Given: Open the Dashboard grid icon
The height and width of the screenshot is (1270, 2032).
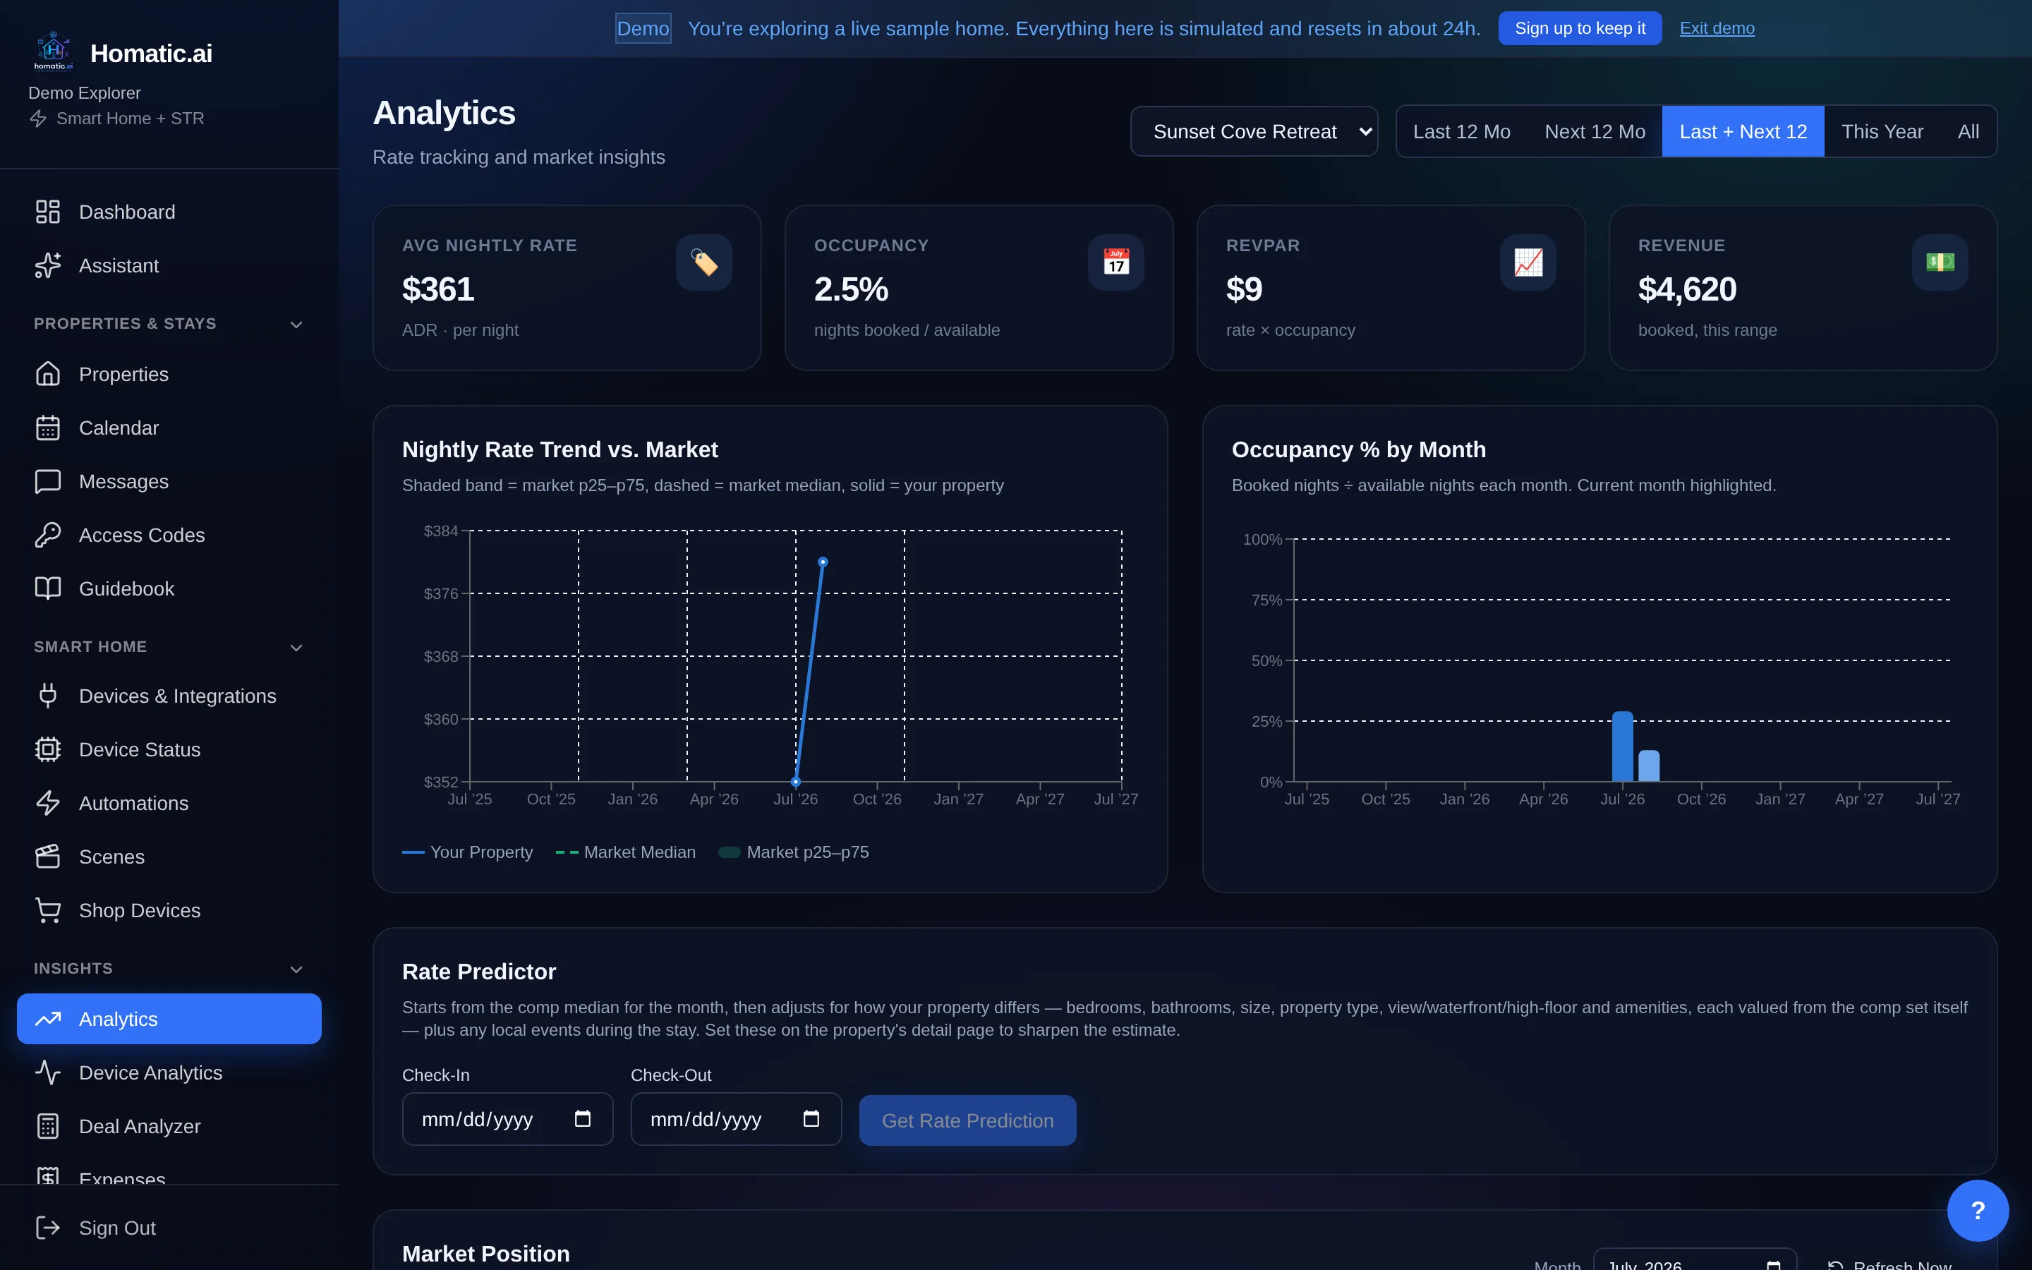Looking at the screenshot, I should (48, 212).
